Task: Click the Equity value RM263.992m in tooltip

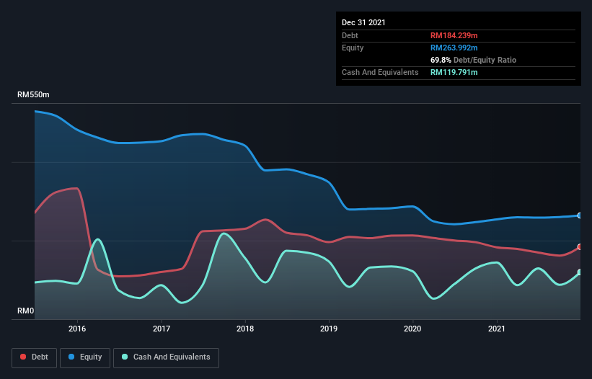Action: (454, 48)
